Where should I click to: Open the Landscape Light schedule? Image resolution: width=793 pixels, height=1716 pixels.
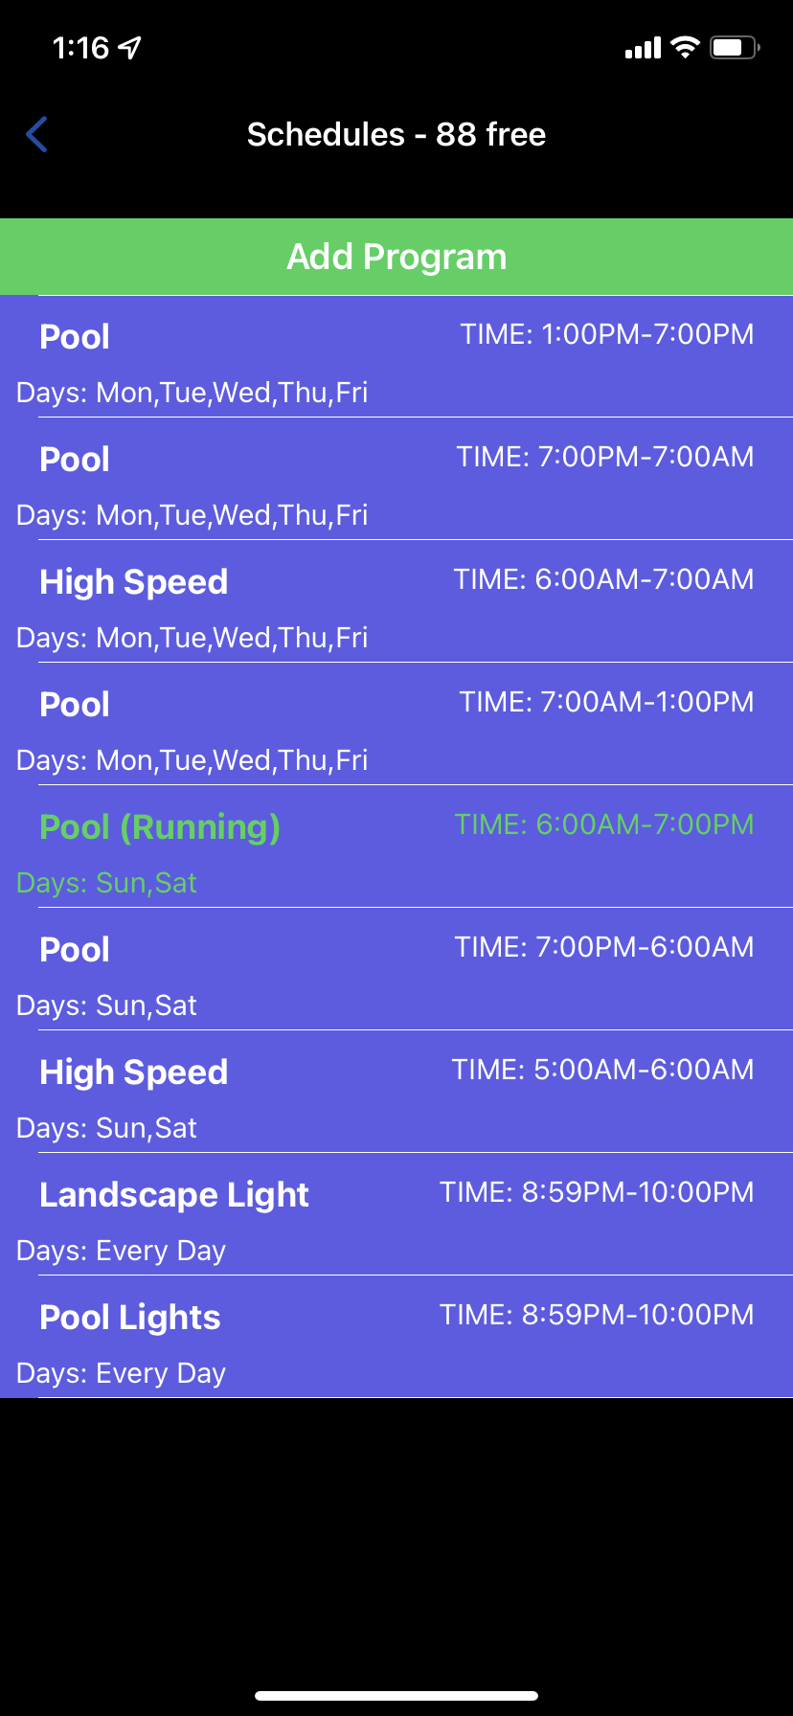pyautogui.click(x=396, y=1214)
